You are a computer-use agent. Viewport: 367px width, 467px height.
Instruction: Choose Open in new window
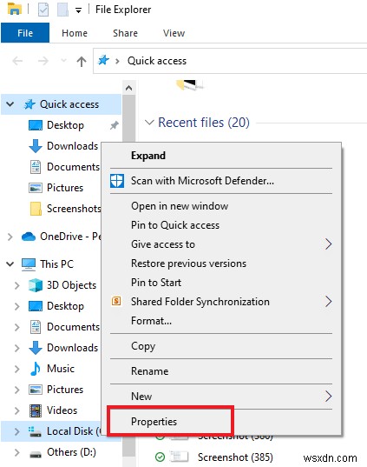[x=221, y=206]
